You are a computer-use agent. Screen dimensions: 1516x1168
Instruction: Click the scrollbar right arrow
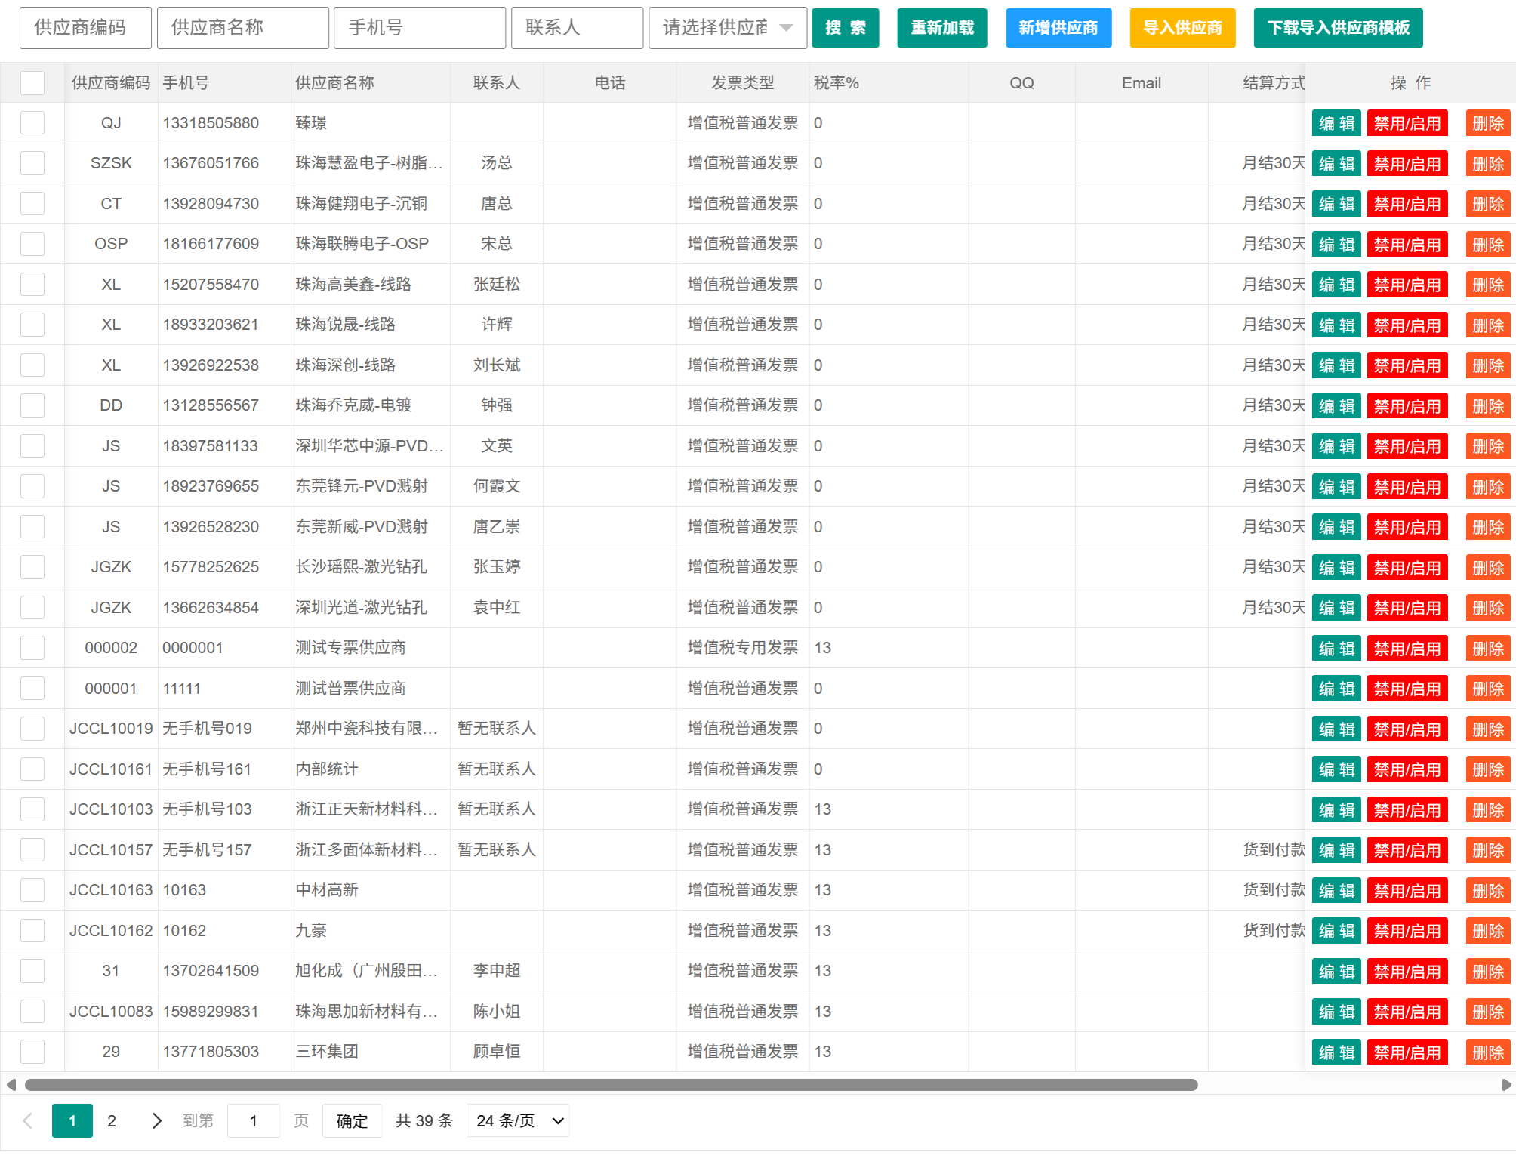click(1507, 1085)
